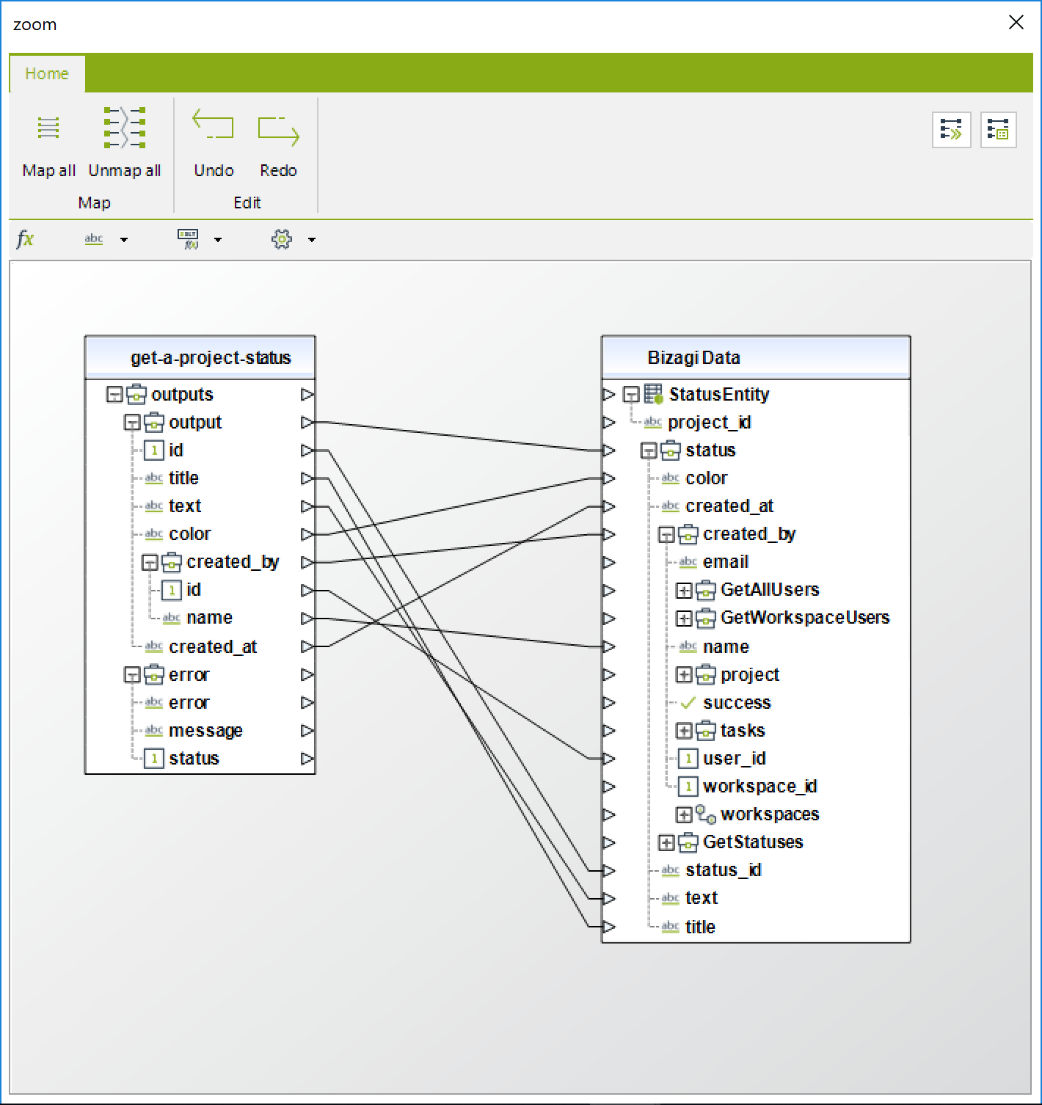The width and height of the screenshot is (1042, 1105).
Task: Select the Home ribbon tab
Action: (47, 73)
